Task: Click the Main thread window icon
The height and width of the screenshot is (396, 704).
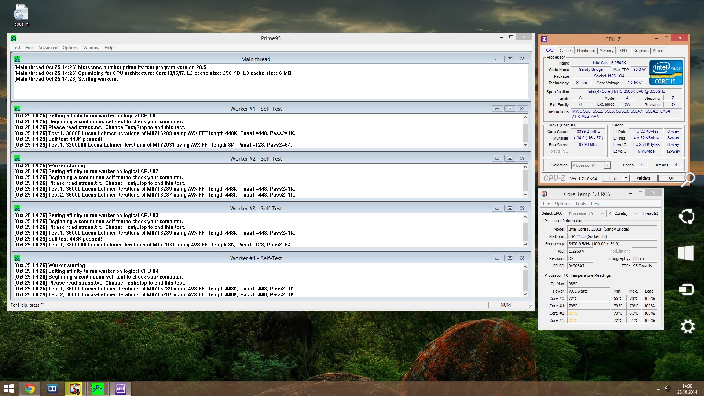Action: (x=17, y=59)
